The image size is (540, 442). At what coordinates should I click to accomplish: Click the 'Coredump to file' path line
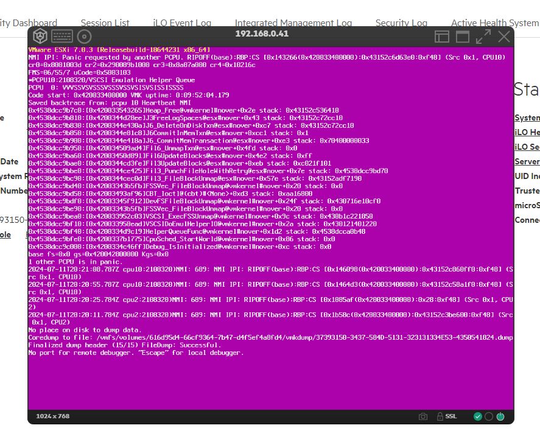pyautogui.click(x=271, y=338)
